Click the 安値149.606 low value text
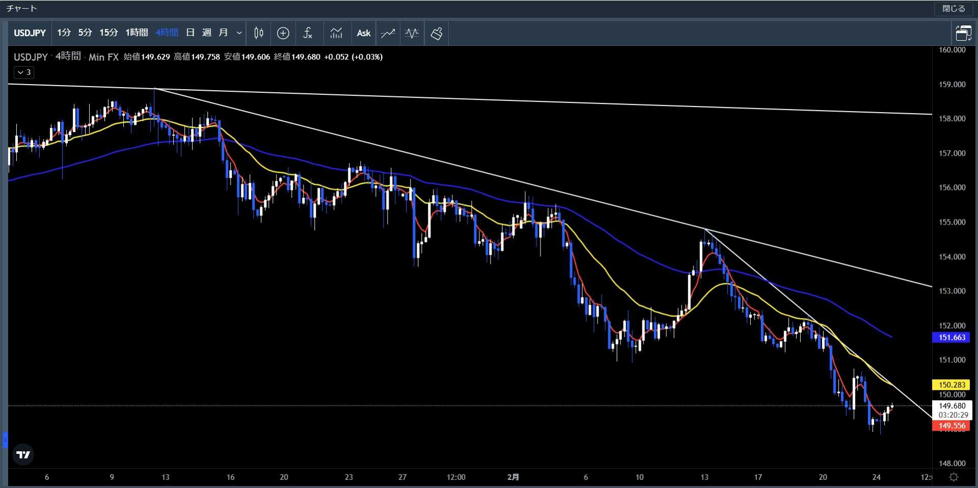978x488 pixels. click(247, 57)
